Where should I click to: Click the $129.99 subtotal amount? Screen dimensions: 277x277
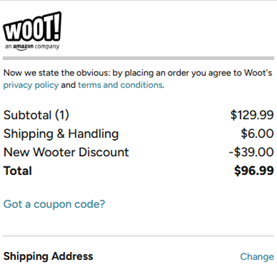point(252,115)
